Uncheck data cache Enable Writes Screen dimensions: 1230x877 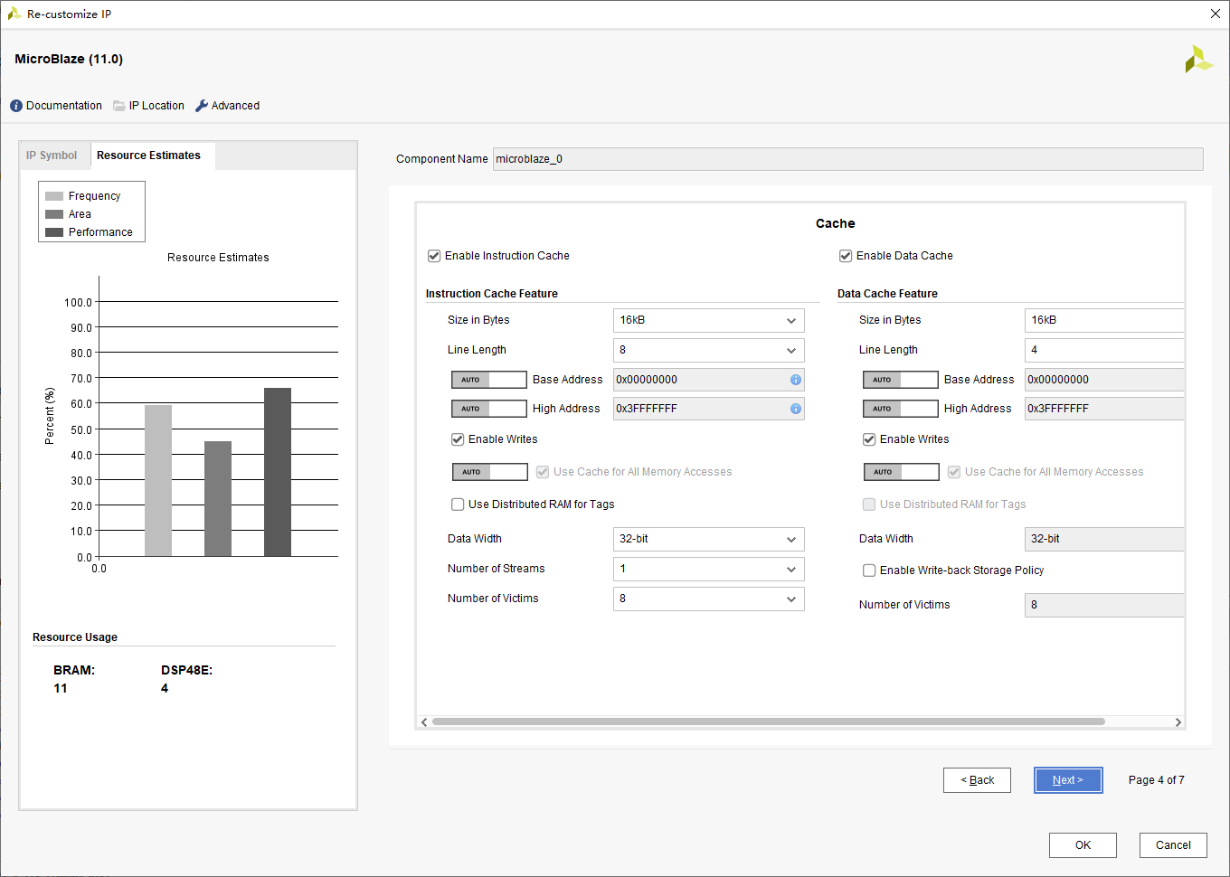(869, 439)
